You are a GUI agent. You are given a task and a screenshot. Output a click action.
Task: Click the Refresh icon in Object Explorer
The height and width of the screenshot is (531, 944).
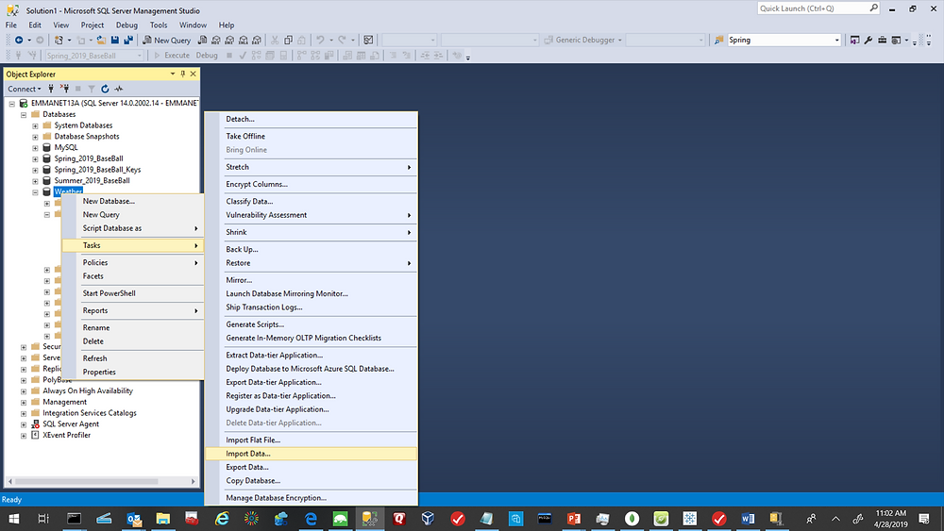pos(105,89)
